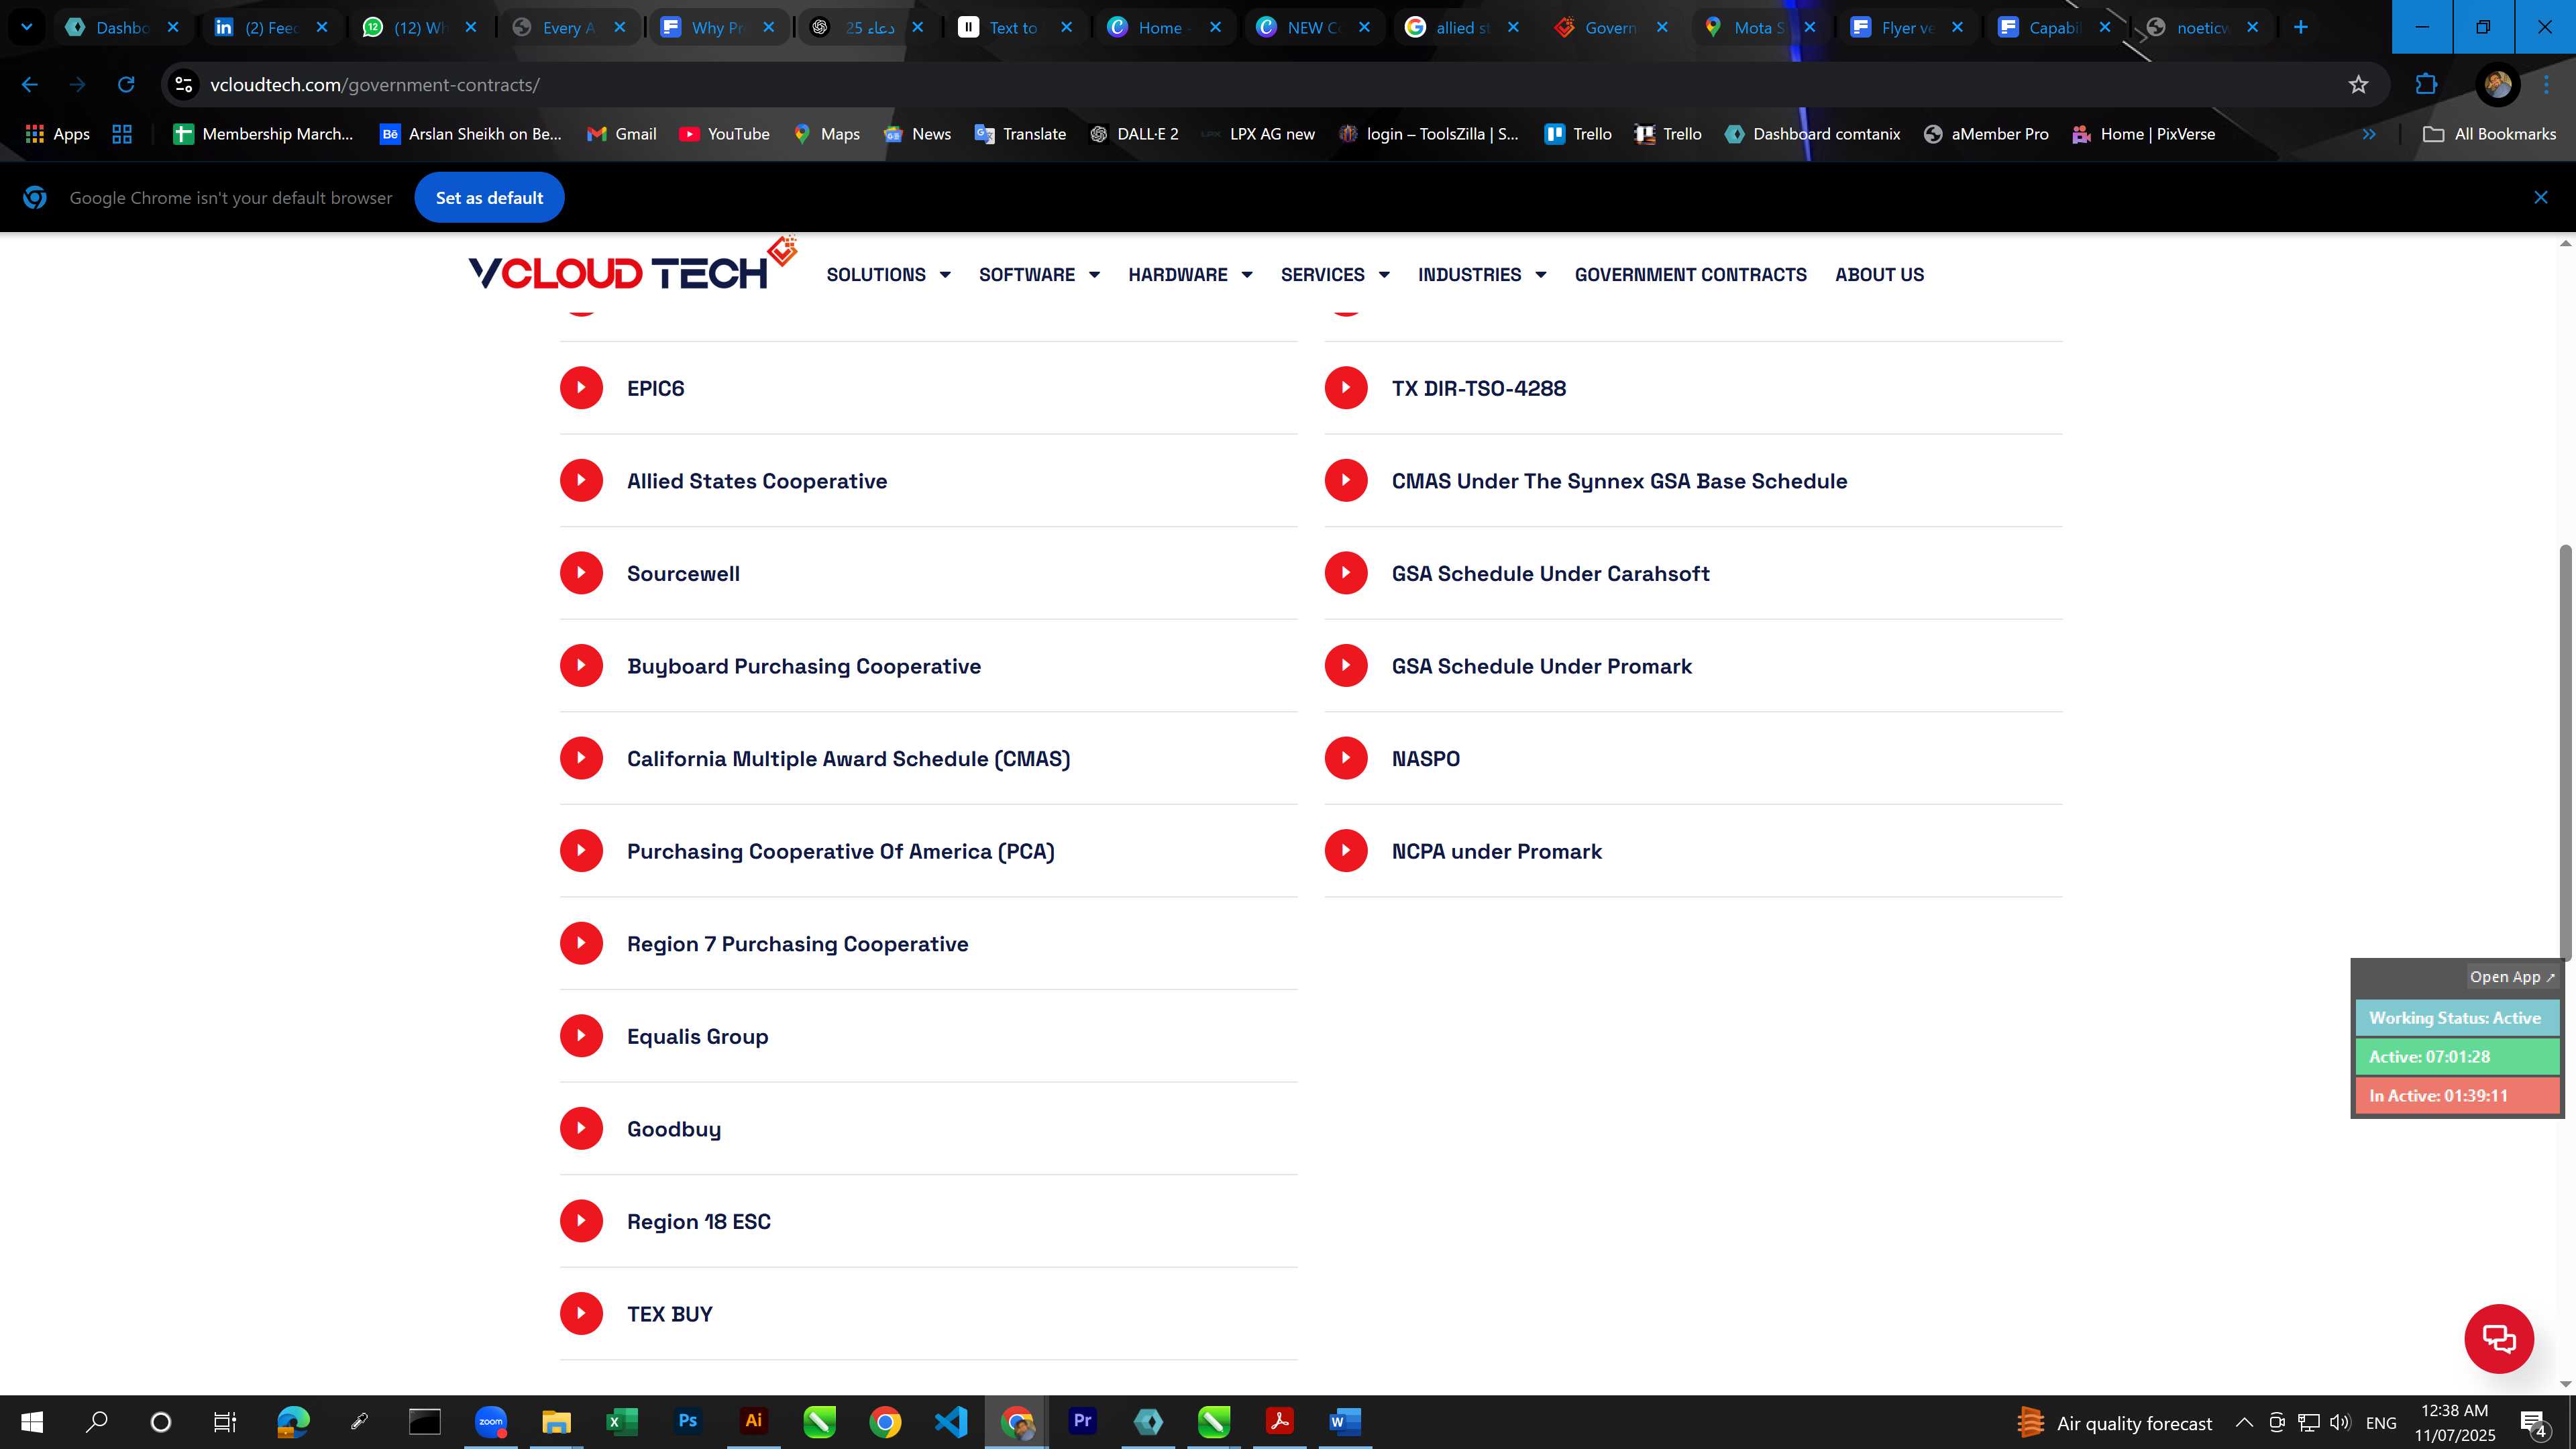Bookmark this page with the star icon
Image resolution: width=2576 pixels, height=1449 pixels.
click(2358, 85)
